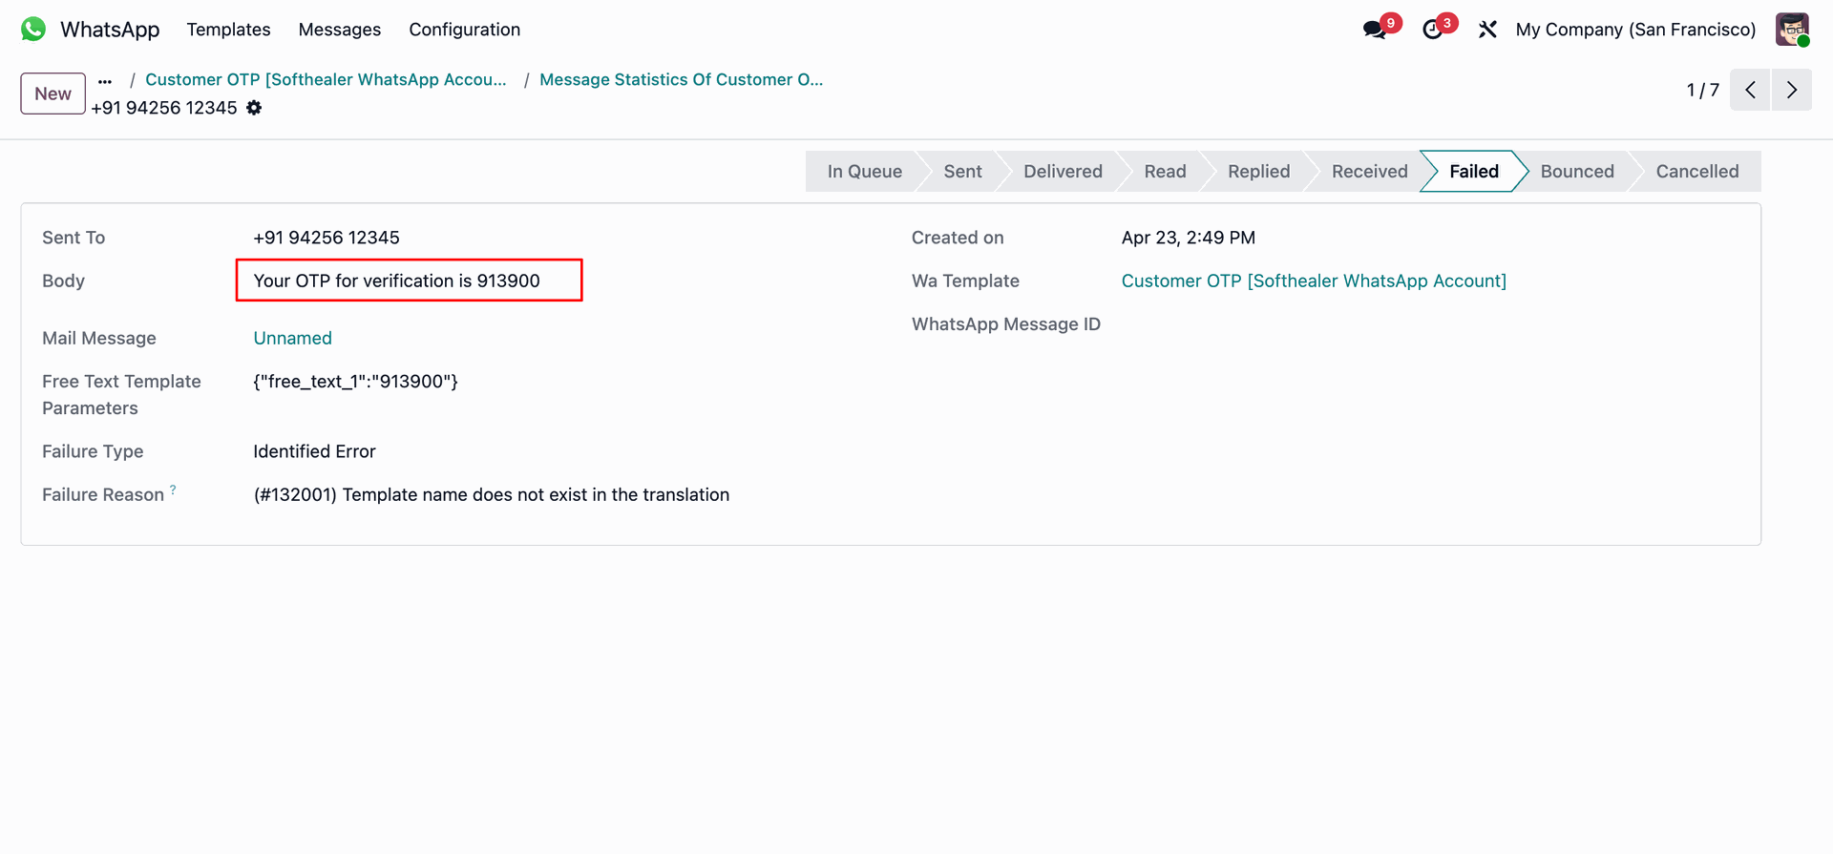Expand the breadcrumb ellipsis
Image resolution: width=1833 pixels, height=854 pixels.
[105, 81]
